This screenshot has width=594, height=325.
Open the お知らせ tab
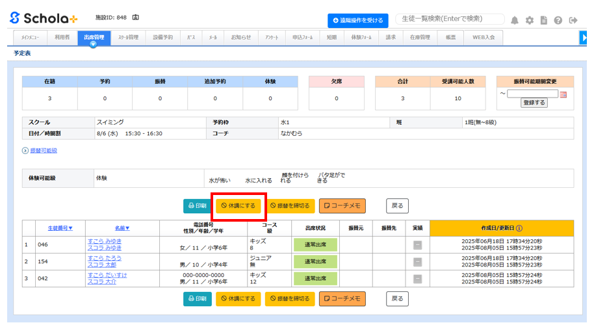click(x=241, y=38)
